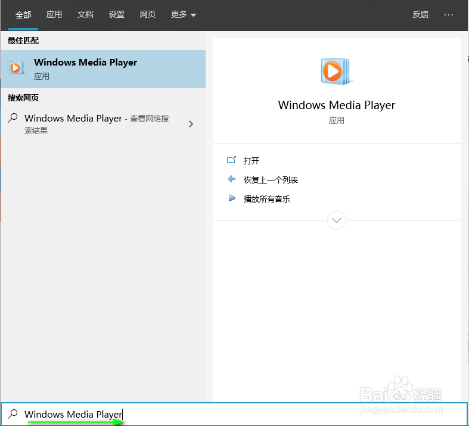The image size is (469, 426).
Task: Click the 恢复上一个列表 arrow icon
Action: 231,179
